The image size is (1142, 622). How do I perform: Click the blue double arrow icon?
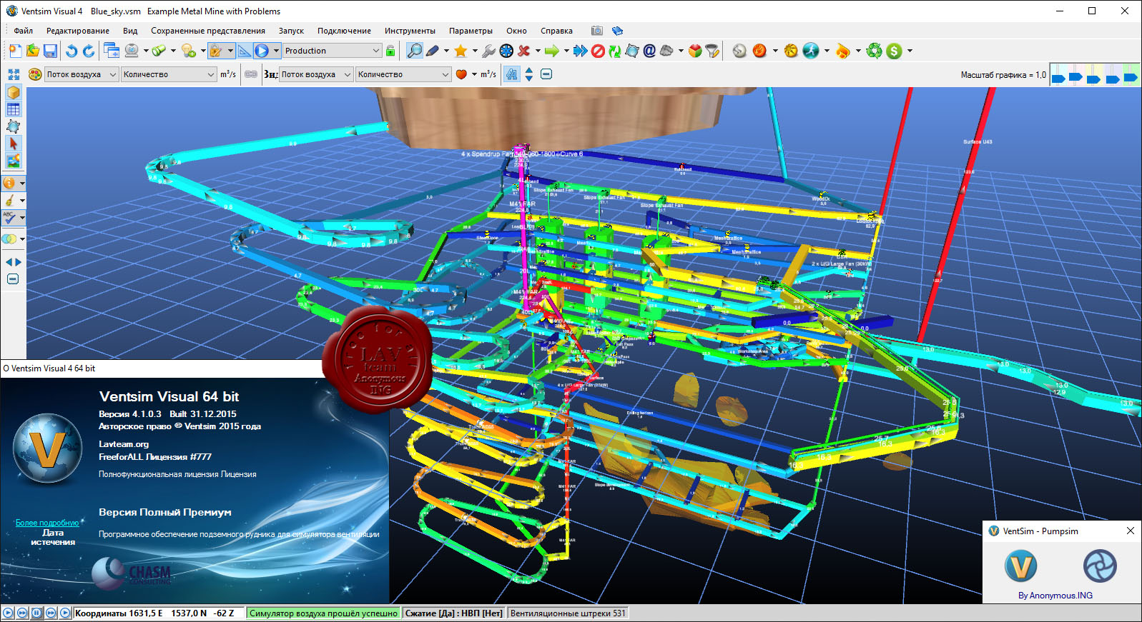pyautogui.click(x=581, y=51)
